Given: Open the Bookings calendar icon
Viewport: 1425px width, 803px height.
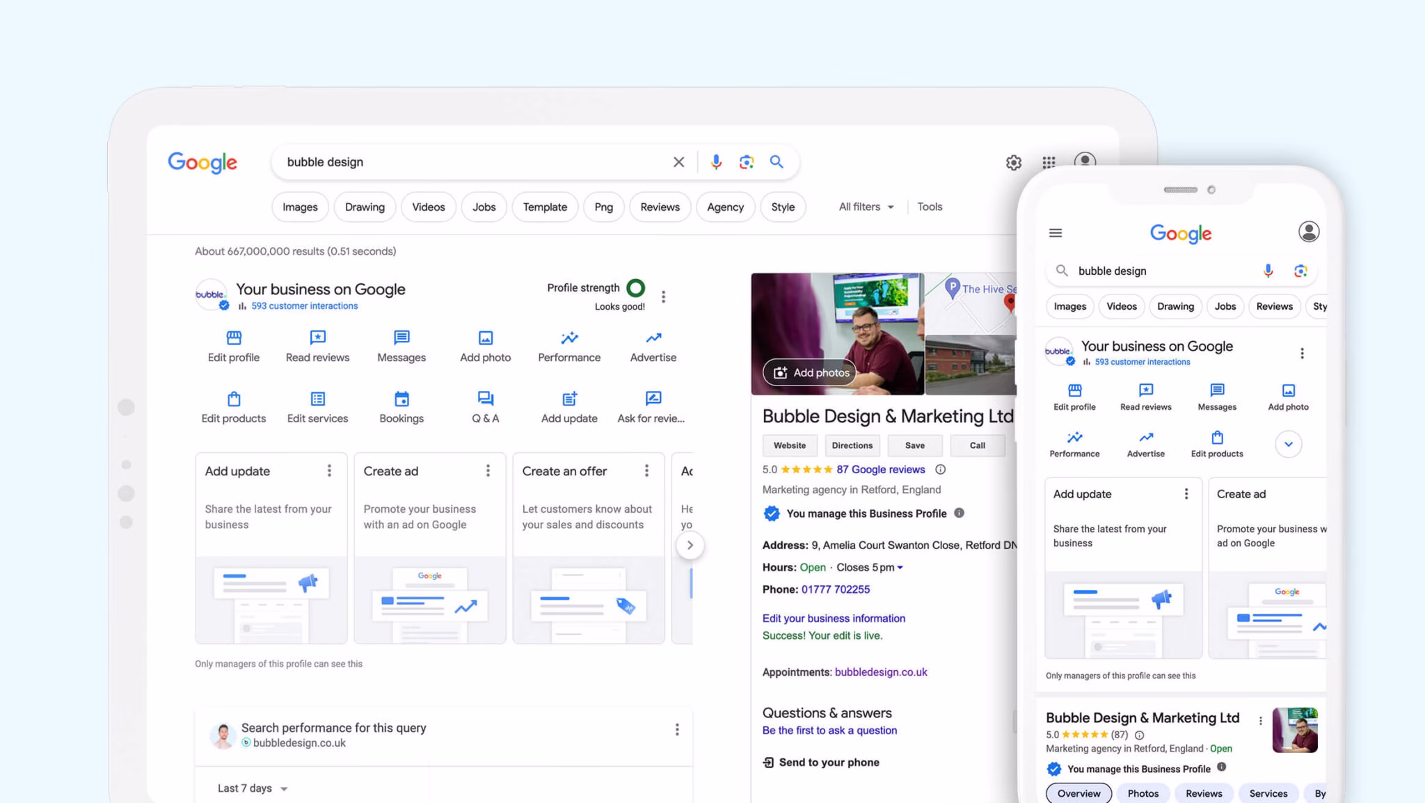Looking at the screenshot, I should tap(401, 399).
